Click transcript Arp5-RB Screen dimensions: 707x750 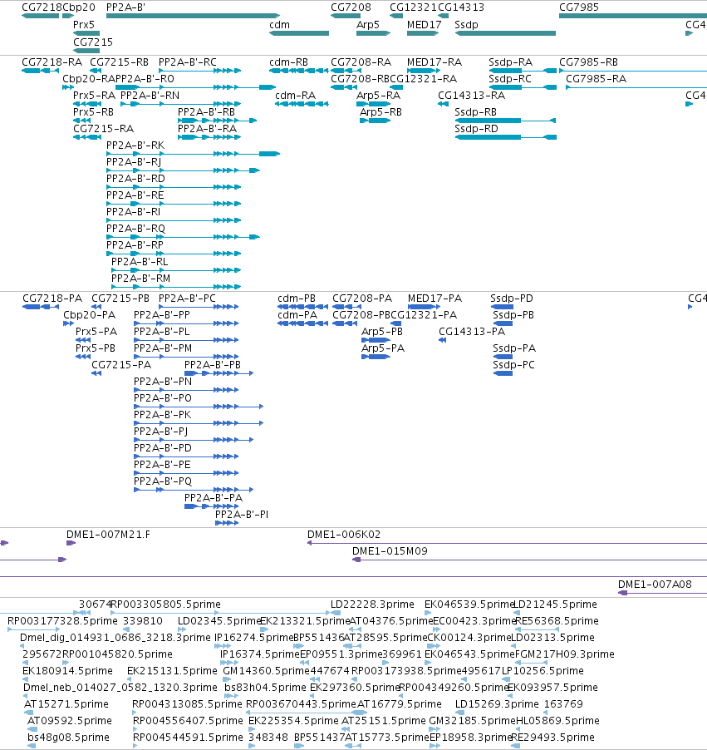coord(381,112)
